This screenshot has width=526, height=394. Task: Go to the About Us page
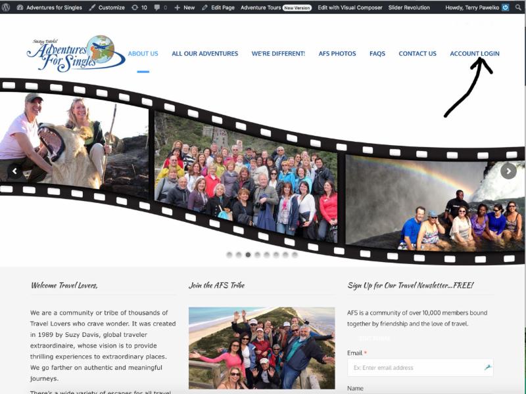[x=143, y=54]
